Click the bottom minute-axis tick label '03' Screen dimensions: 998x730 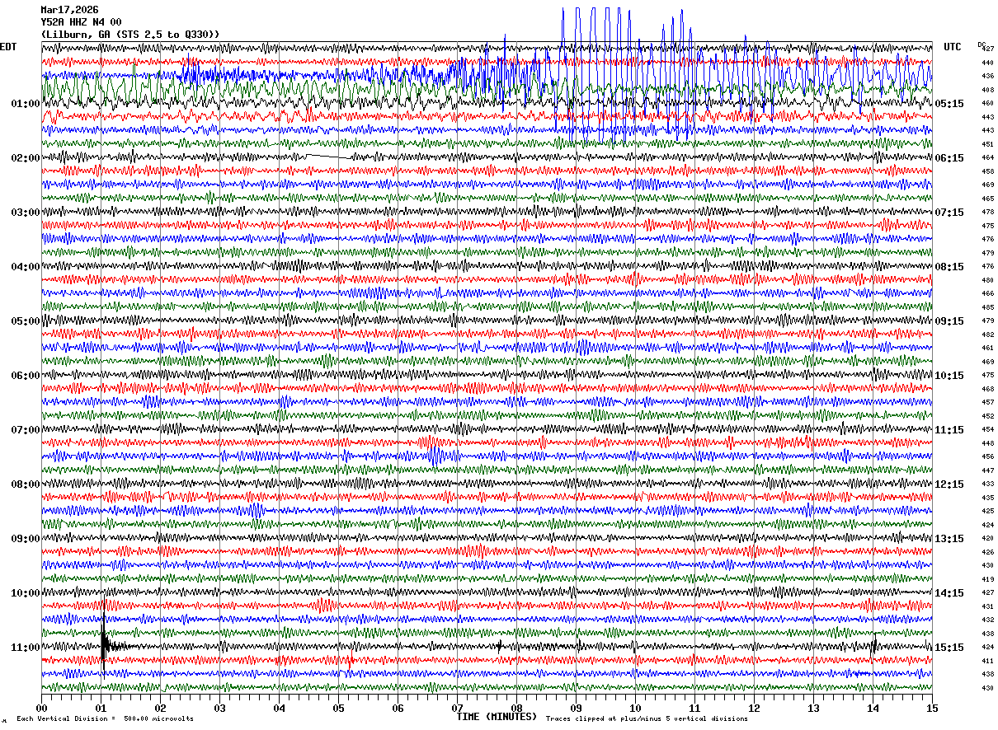[x=219, y=708]
